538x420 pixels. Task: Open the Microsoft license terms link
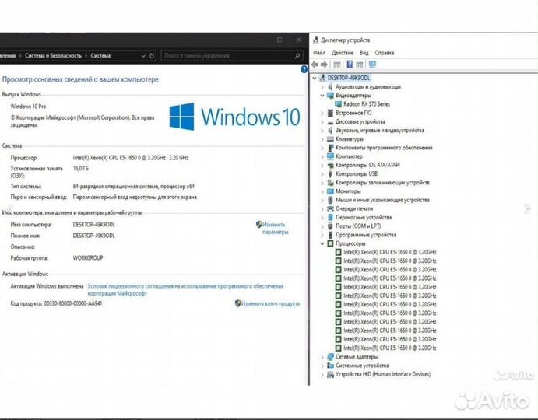[185, 289]
